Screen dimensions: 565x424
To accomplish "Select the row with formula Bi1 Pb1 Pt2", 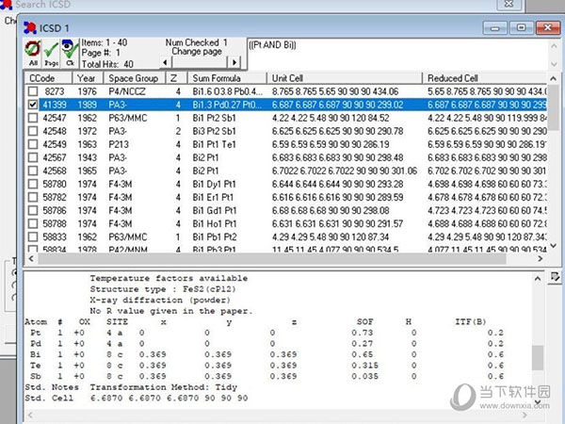I will pos(287,236).
